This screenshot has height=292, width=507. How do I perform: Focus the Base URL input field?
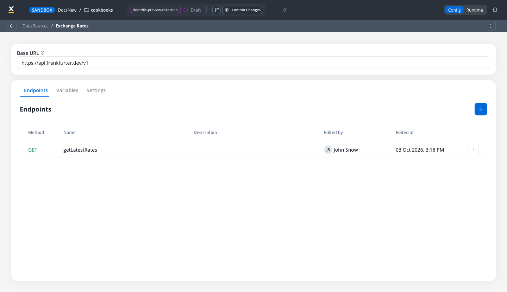pyautogui.click(x=254, y=63)
